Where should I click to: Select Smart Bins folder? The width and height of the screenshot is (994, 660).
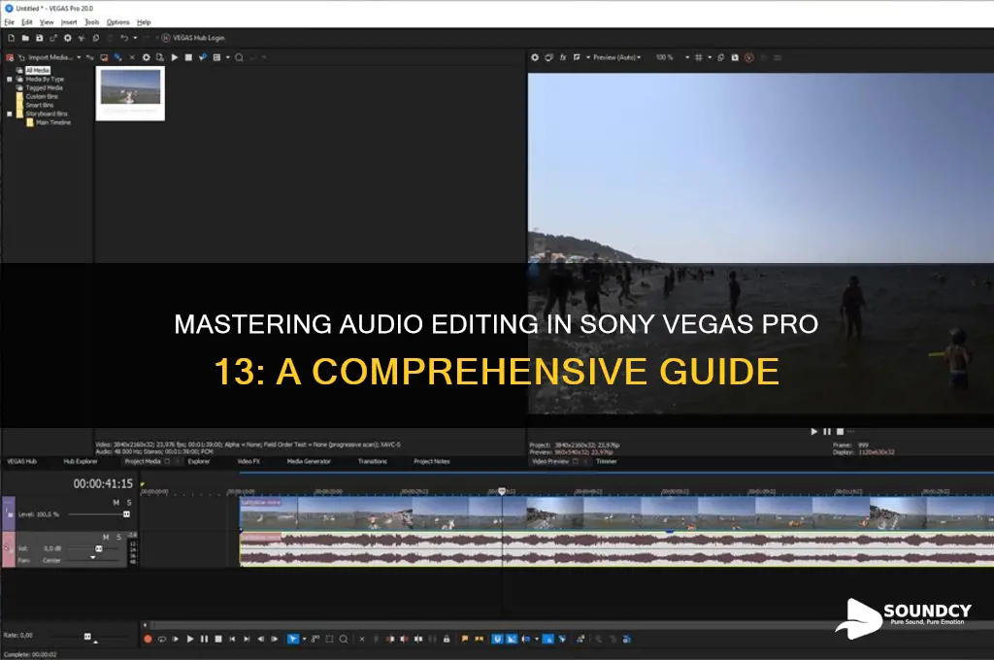tap(39, 105)
